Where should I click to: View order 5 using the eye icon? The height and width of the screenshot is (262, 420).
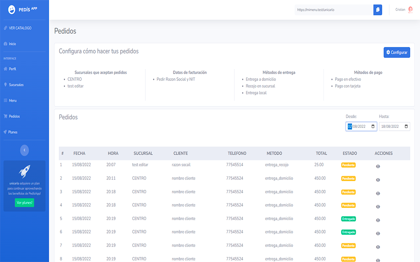tap(378, 220)
